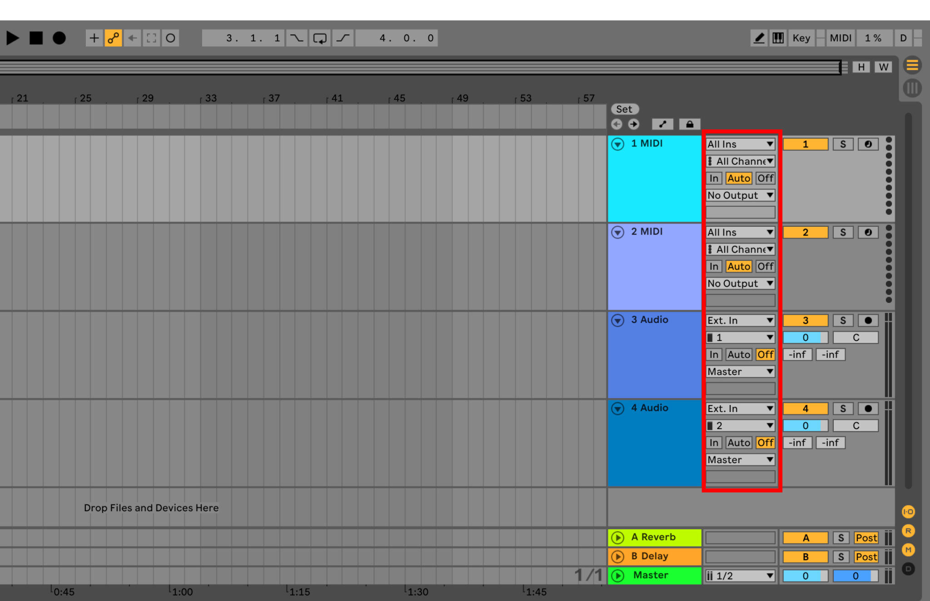This screenshot has width=930, height=601.
Task: Toggle track 1 activator button
Action: coord(806,144)
